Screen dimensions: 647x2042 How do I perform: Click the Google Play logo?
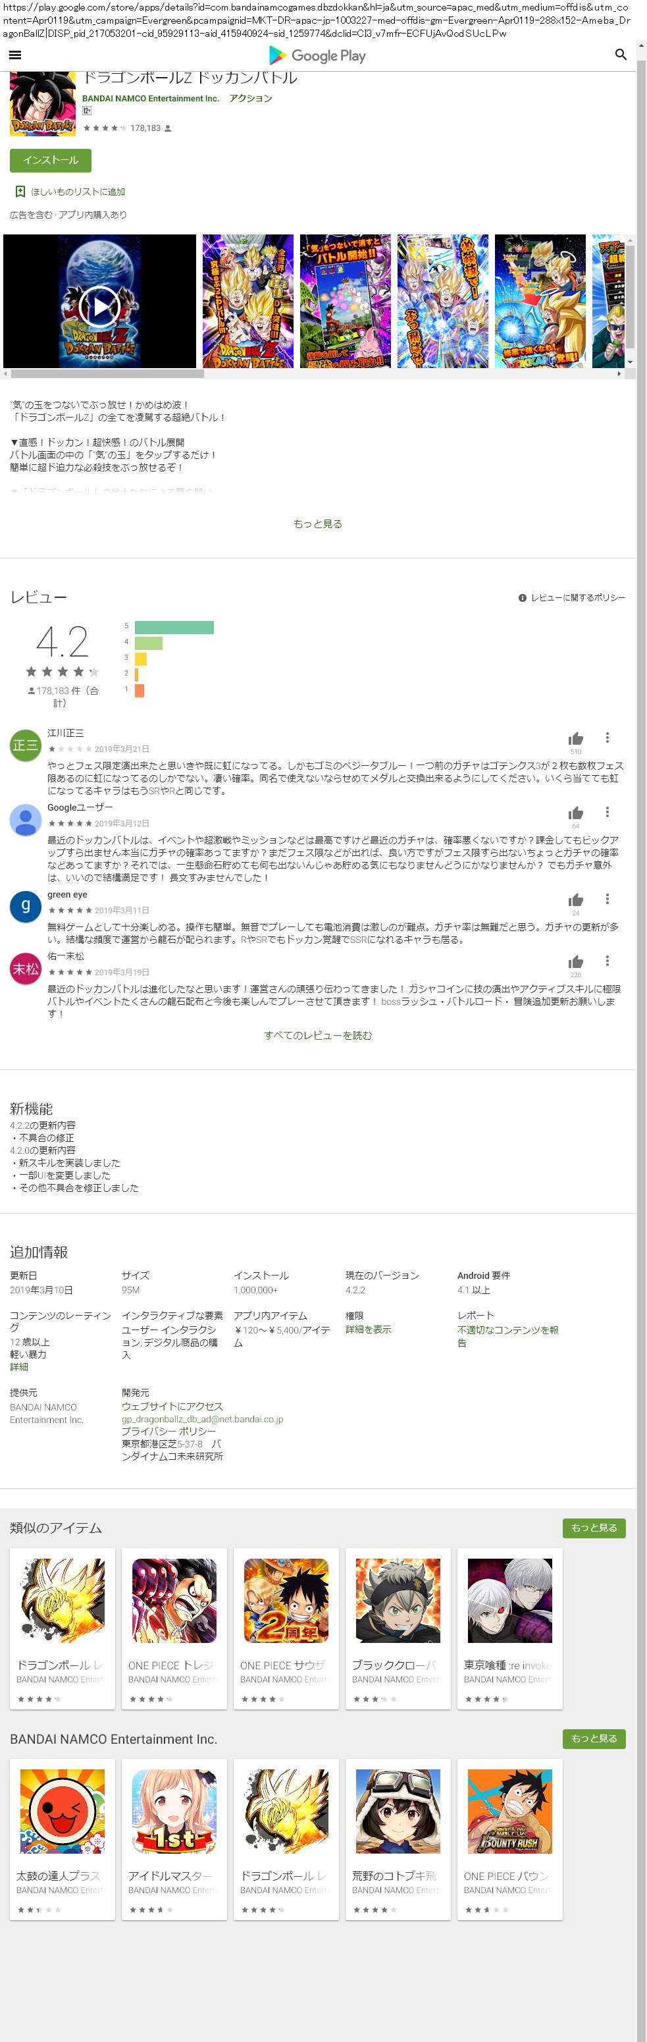coord(317,55)
